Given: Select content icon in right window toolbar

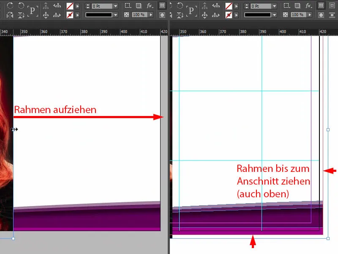Looking at the screenshot, I should point(204,15).
